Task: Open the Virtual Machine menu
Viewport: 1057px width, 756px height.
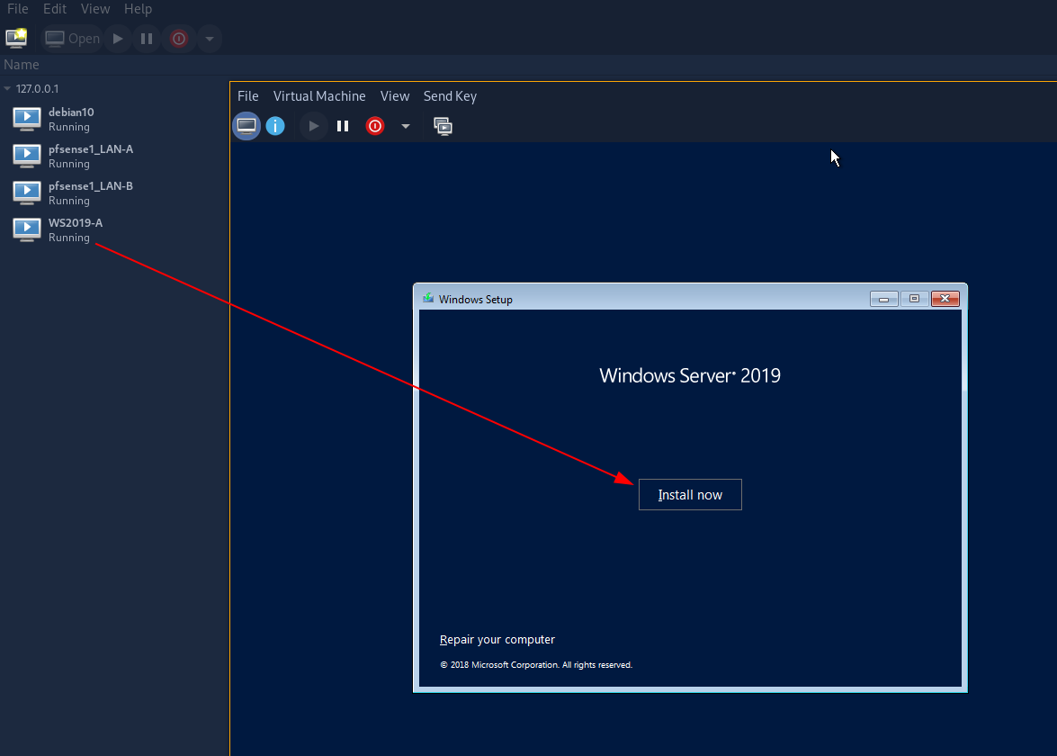Action: tap(319, 96)
